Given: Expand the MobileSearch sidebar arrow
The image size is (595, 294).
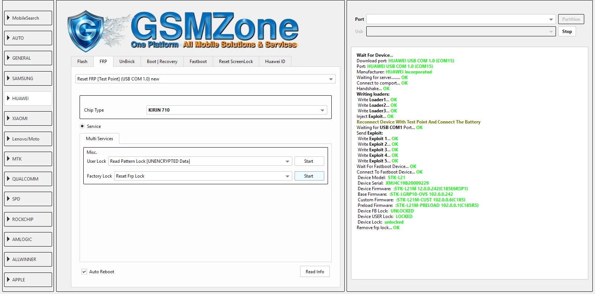Looking at the screenshot, I should (8, 18).
